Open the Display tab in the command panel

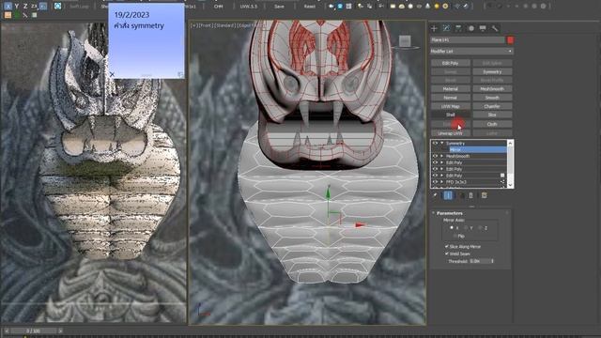point(483,28)
